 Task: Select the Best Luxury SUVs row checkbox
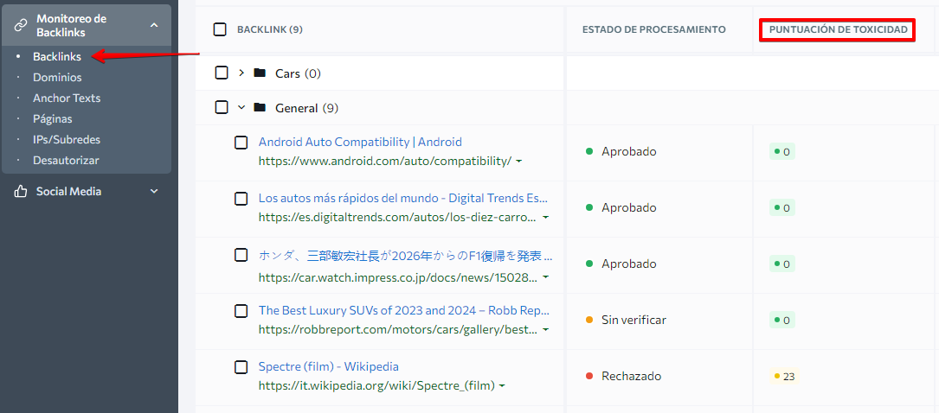(x=241, y=311)
